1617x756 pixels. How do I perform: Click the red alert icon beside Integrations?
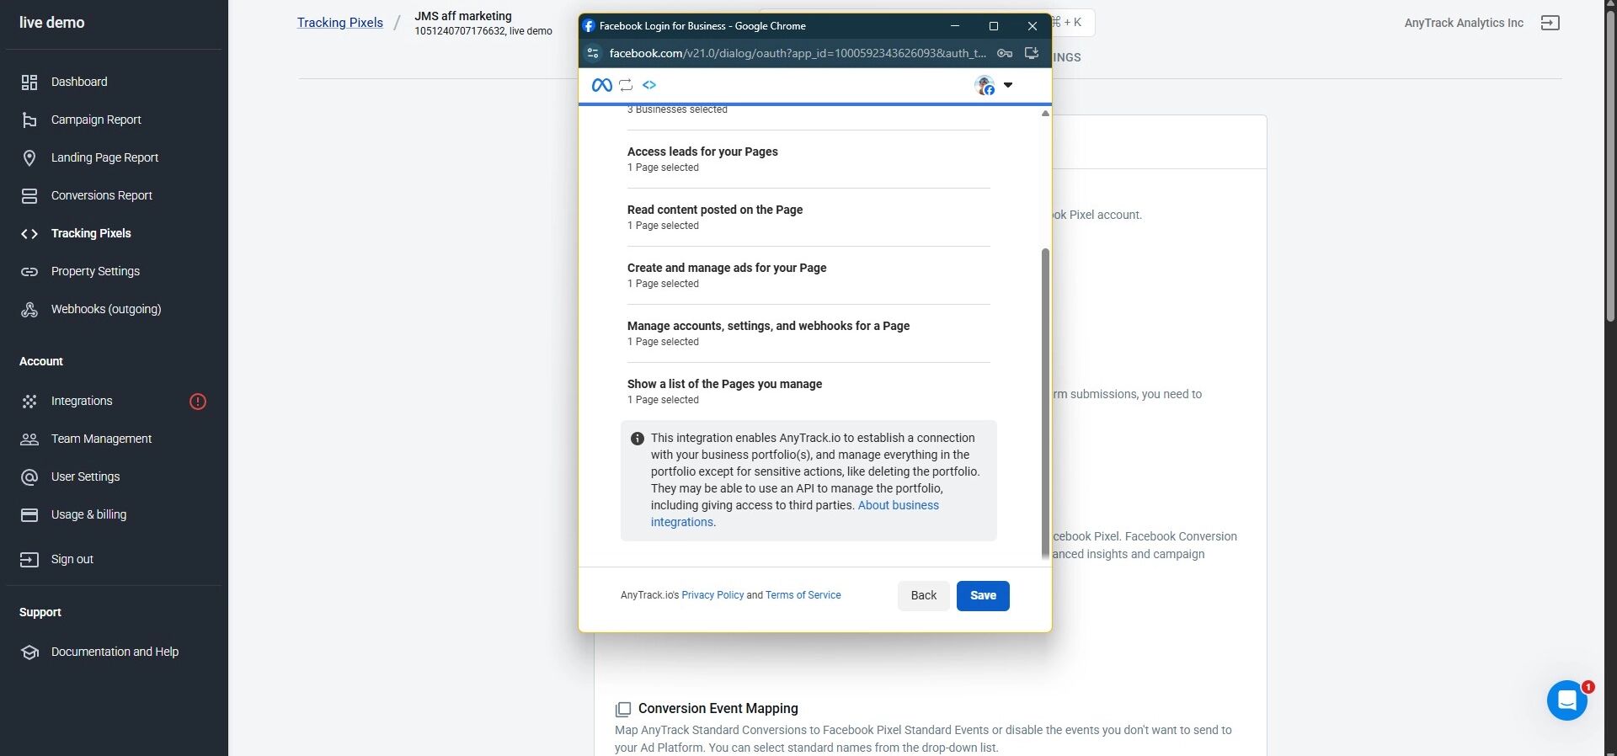(x=198, y=402)
